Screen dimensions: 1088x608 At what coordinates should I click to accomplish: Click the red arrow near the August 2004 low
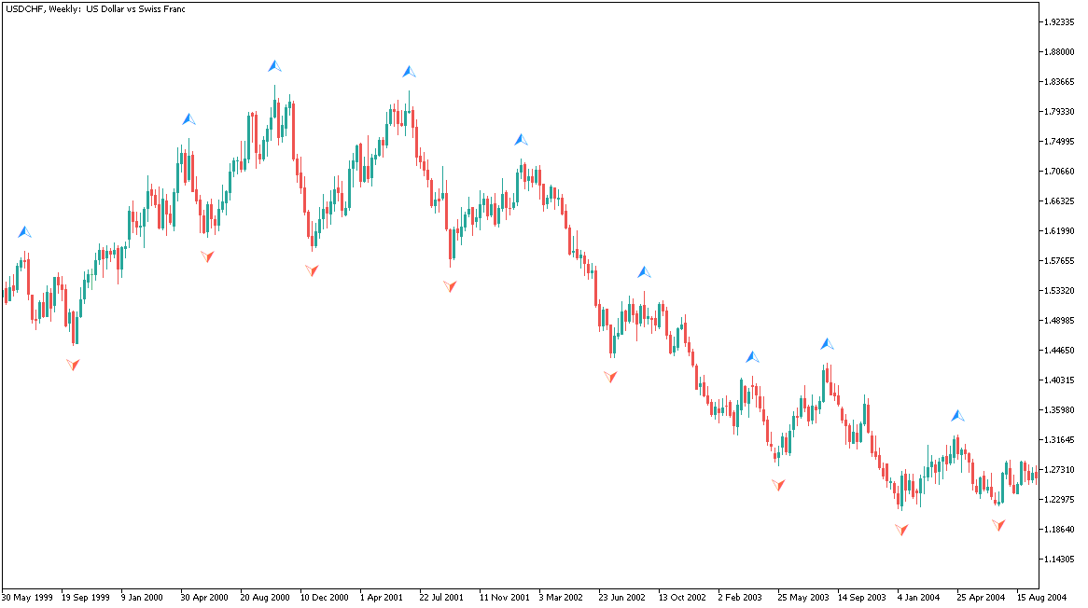[999, 526]
